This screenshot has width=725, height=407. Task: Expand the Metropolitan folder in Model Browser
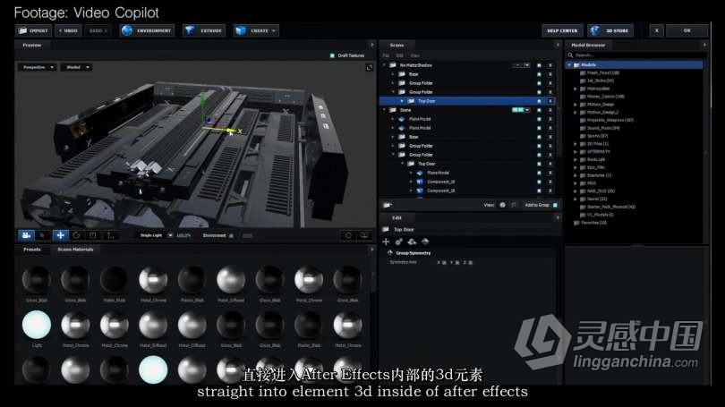coord(576,89)
